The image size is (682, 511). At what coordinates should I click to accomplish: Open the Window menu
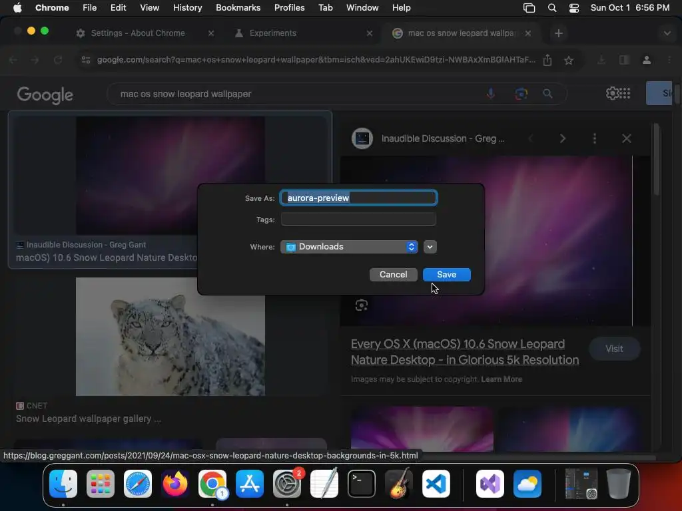point(362,7)
